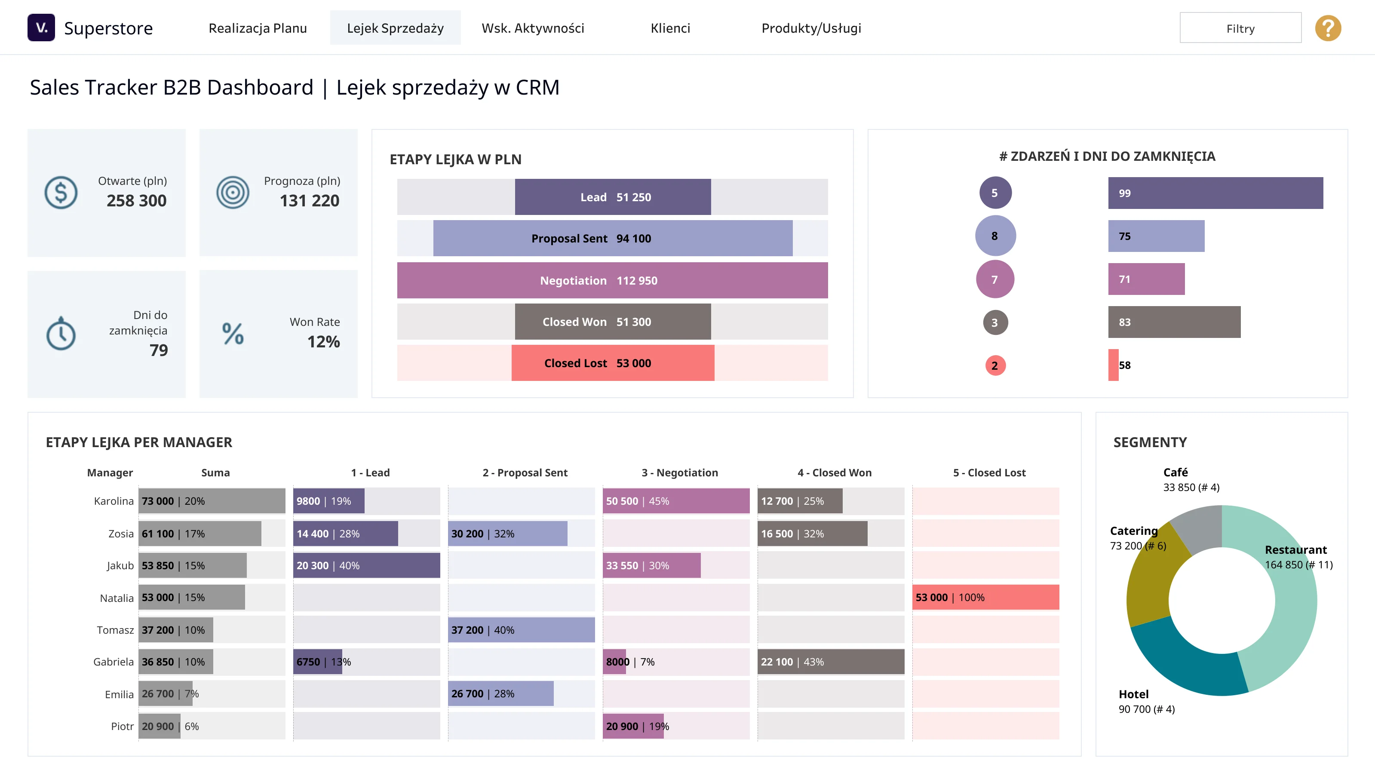Click the dollar sign icon for Otwarte
Screen dimensions: 1375x773
61,192
